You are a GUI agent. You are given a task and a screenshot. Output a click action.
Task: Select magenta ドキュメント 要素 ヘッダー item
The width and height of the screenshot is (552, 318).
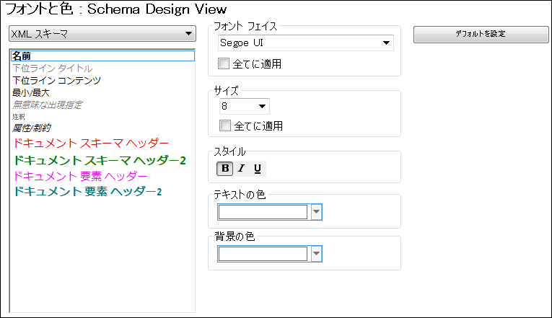(x=81, y=176)
